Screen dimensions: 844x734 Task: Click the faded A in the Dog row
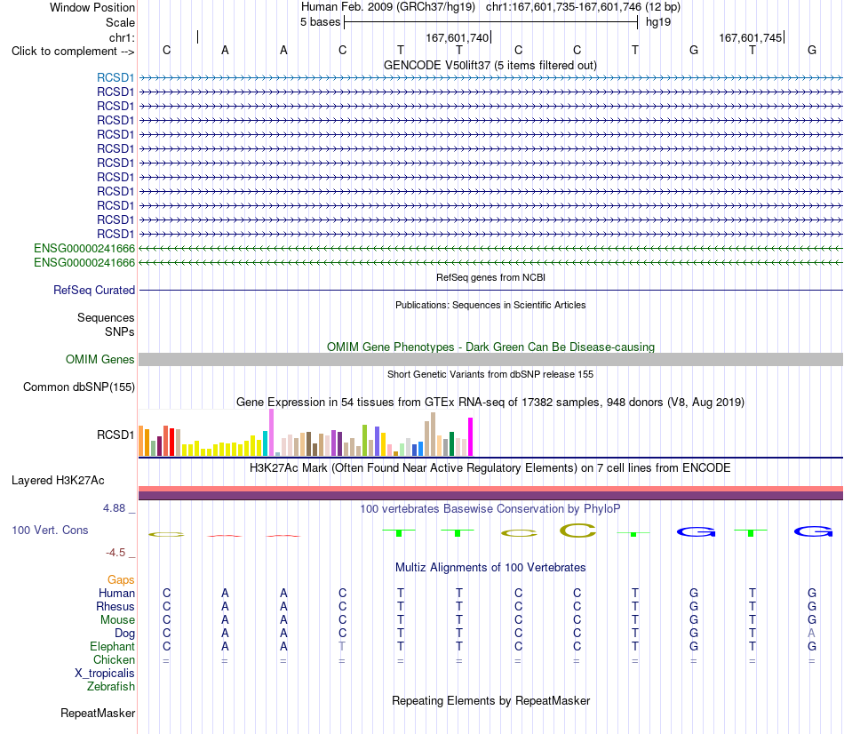812,634
